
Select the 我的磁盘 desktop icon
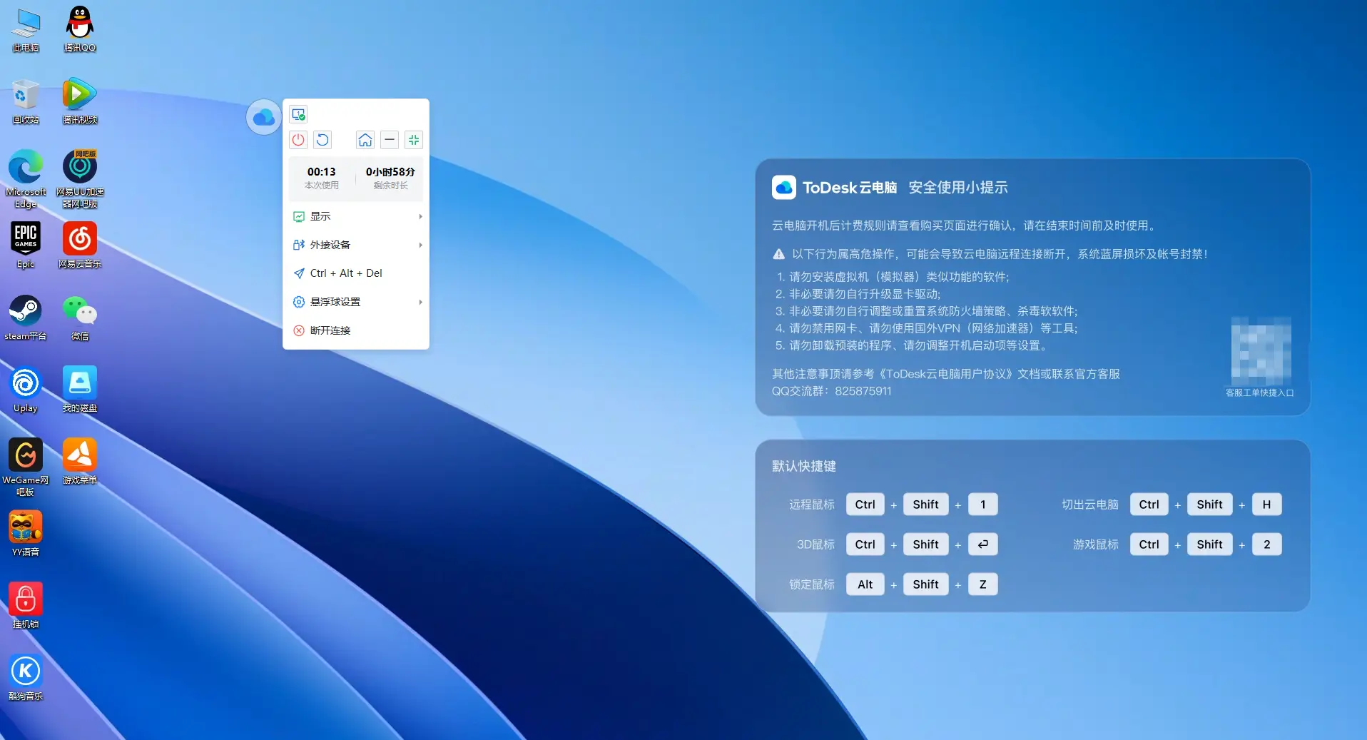point(80,390)
